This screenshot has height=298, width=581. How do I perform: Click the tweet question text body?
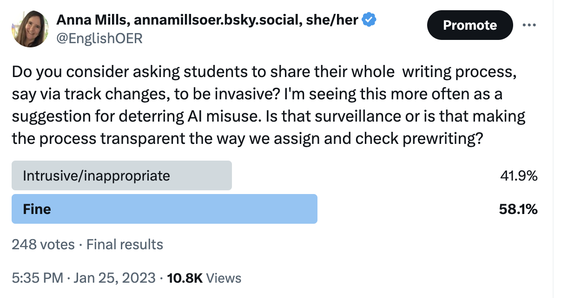click(265, 105)
